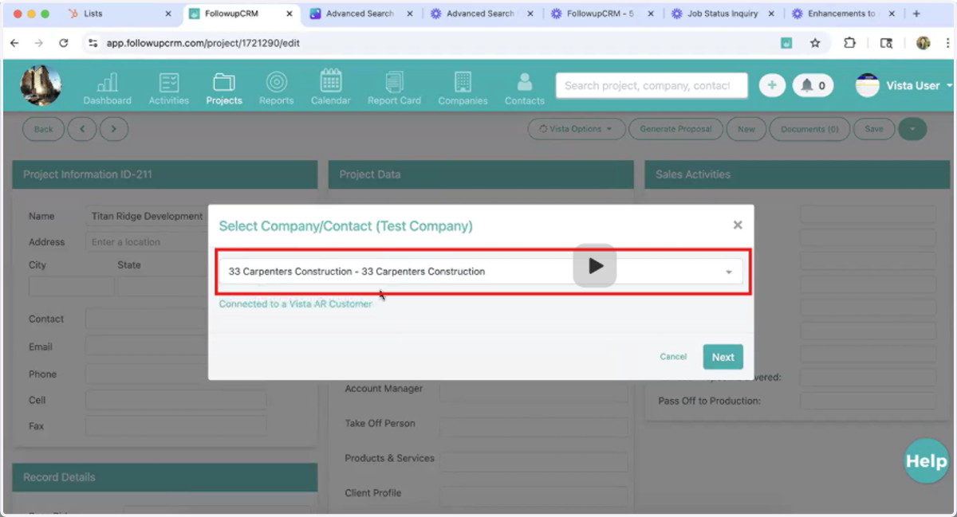
Task: Click Cancel in the dialog
Action: 673,357
